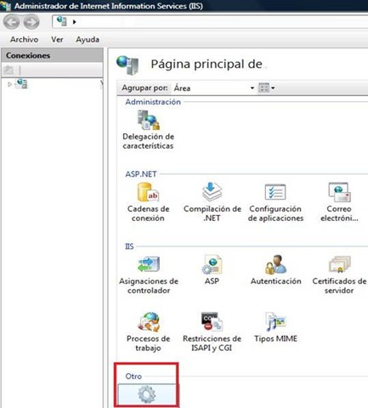Click the server icon in address bar
368x408 pixels.
pyautogui.click(x=61, y=21)
